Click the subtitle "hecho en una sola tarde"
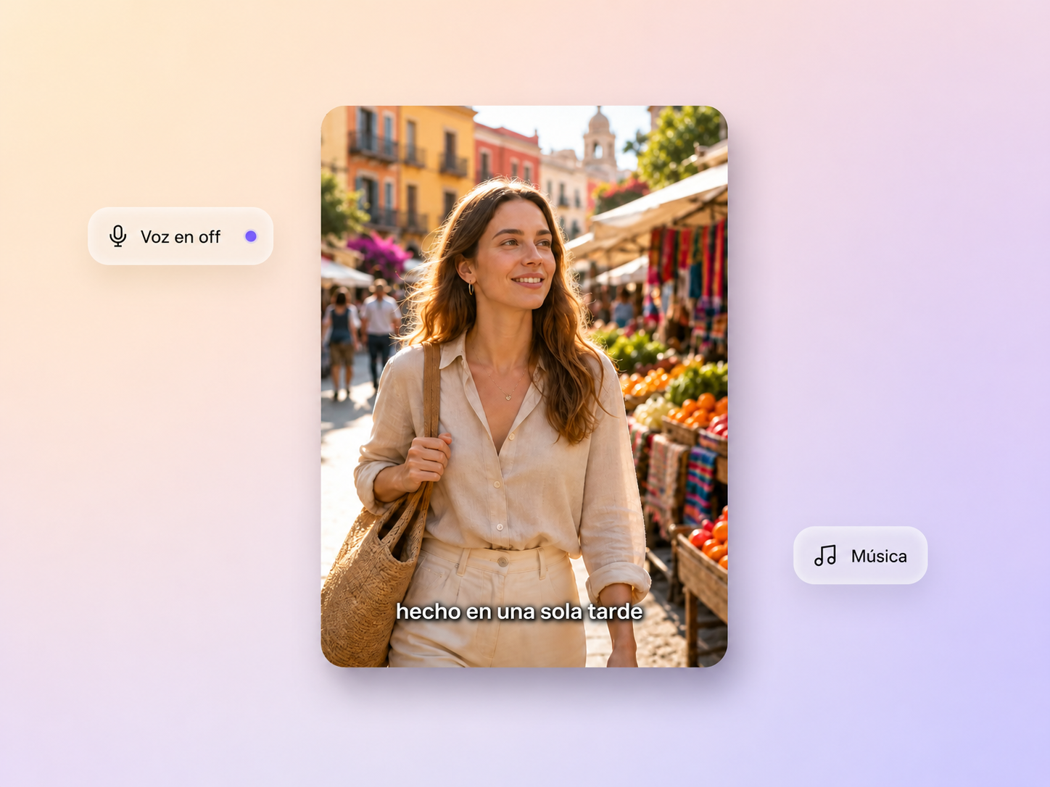The image size is (1050, 787). (519, 612)
